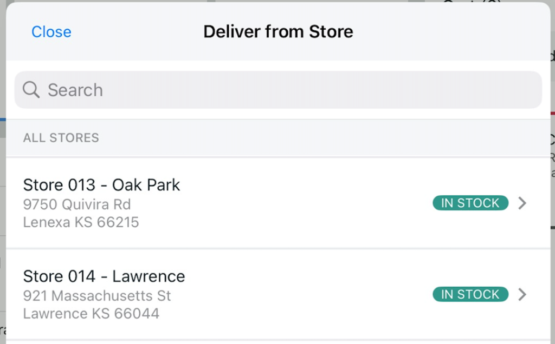Click Lawrence's IN STOCK badge
Image resolution: width=555 pixels, height=344 pixels.
tap(470, 294)
